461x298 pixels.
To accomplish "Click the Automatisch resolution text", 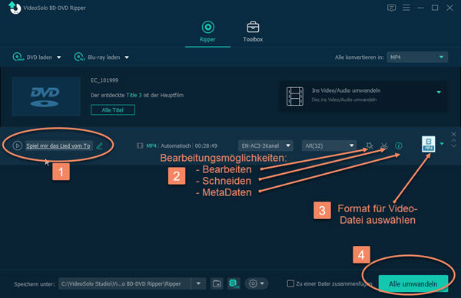I will (x=175, y=146).
